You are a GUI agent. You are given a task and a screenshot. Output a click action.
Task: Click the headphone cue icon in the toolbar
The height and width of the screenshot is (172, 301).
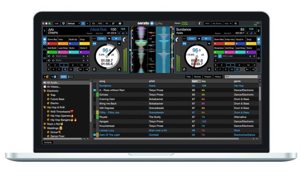94,24
